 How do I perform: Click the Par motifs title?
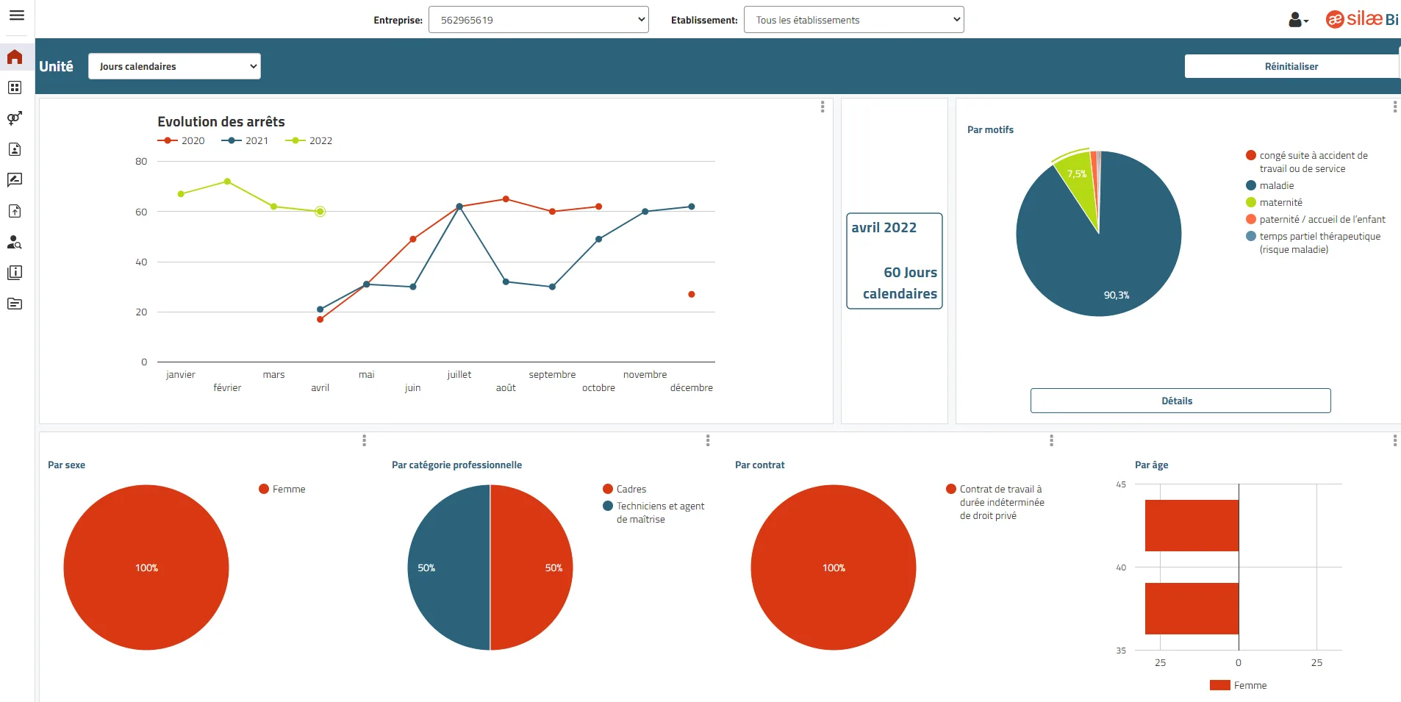[x=990, y=129]
